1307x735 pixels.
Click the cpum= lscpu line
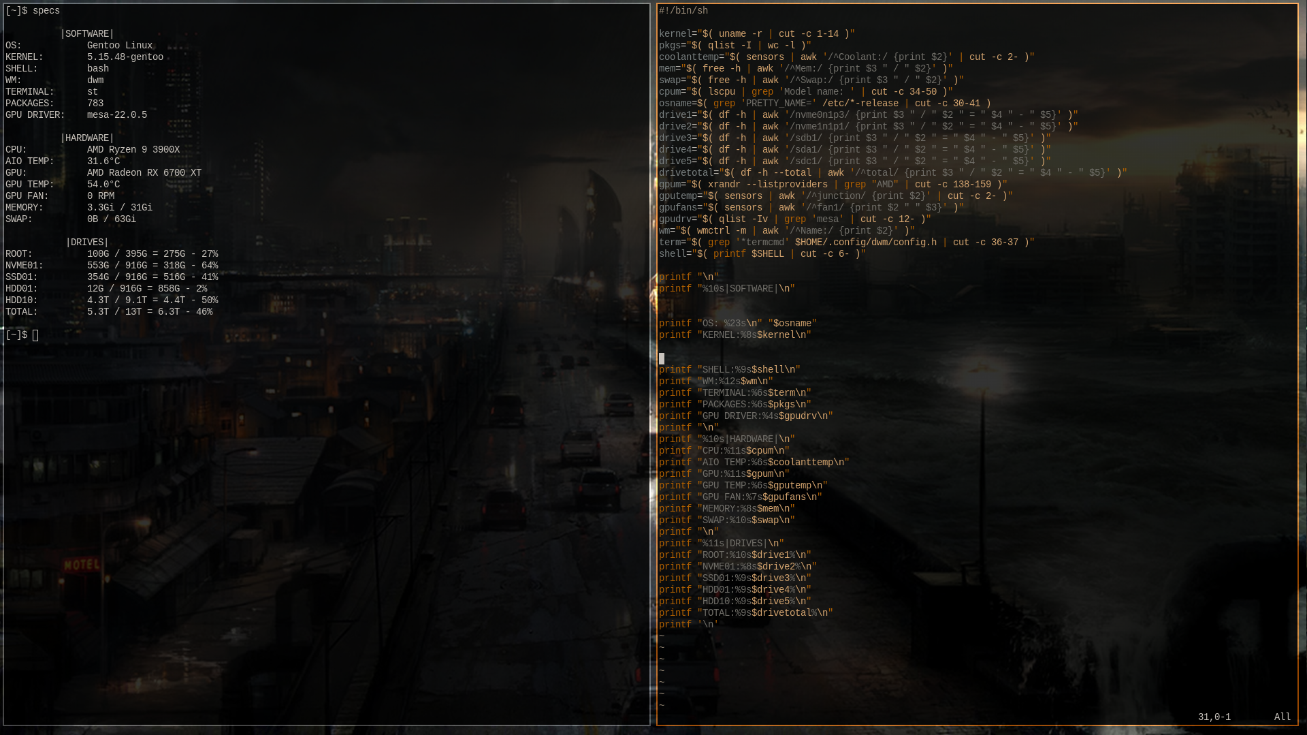point(806,92)
